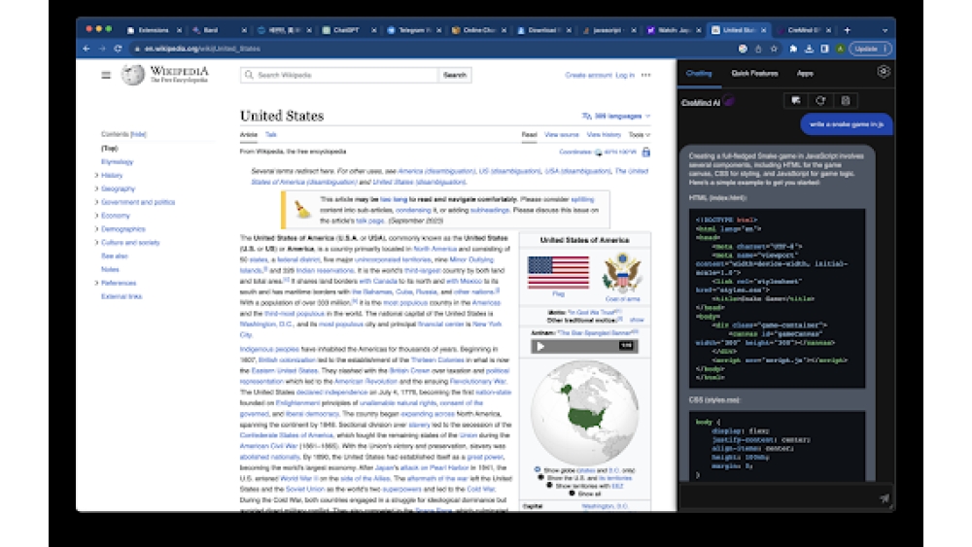The width and height of the screenshot is (972, 547).
Task: Open the extensions puzzle icon
Action: [793, 49]
